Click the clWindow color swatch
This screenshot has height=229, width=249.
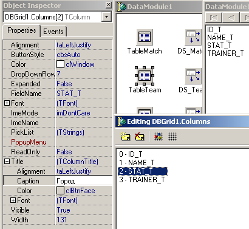[x=60, y=64]
